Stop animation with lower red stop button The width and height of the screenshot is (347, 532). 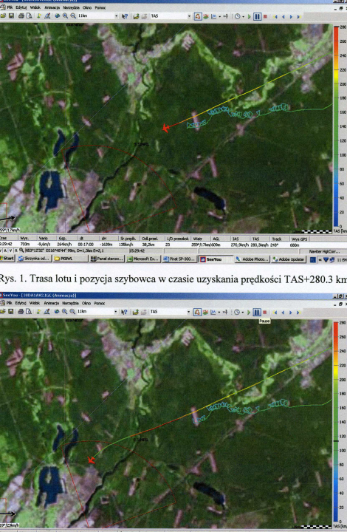[x=265, y=312]
